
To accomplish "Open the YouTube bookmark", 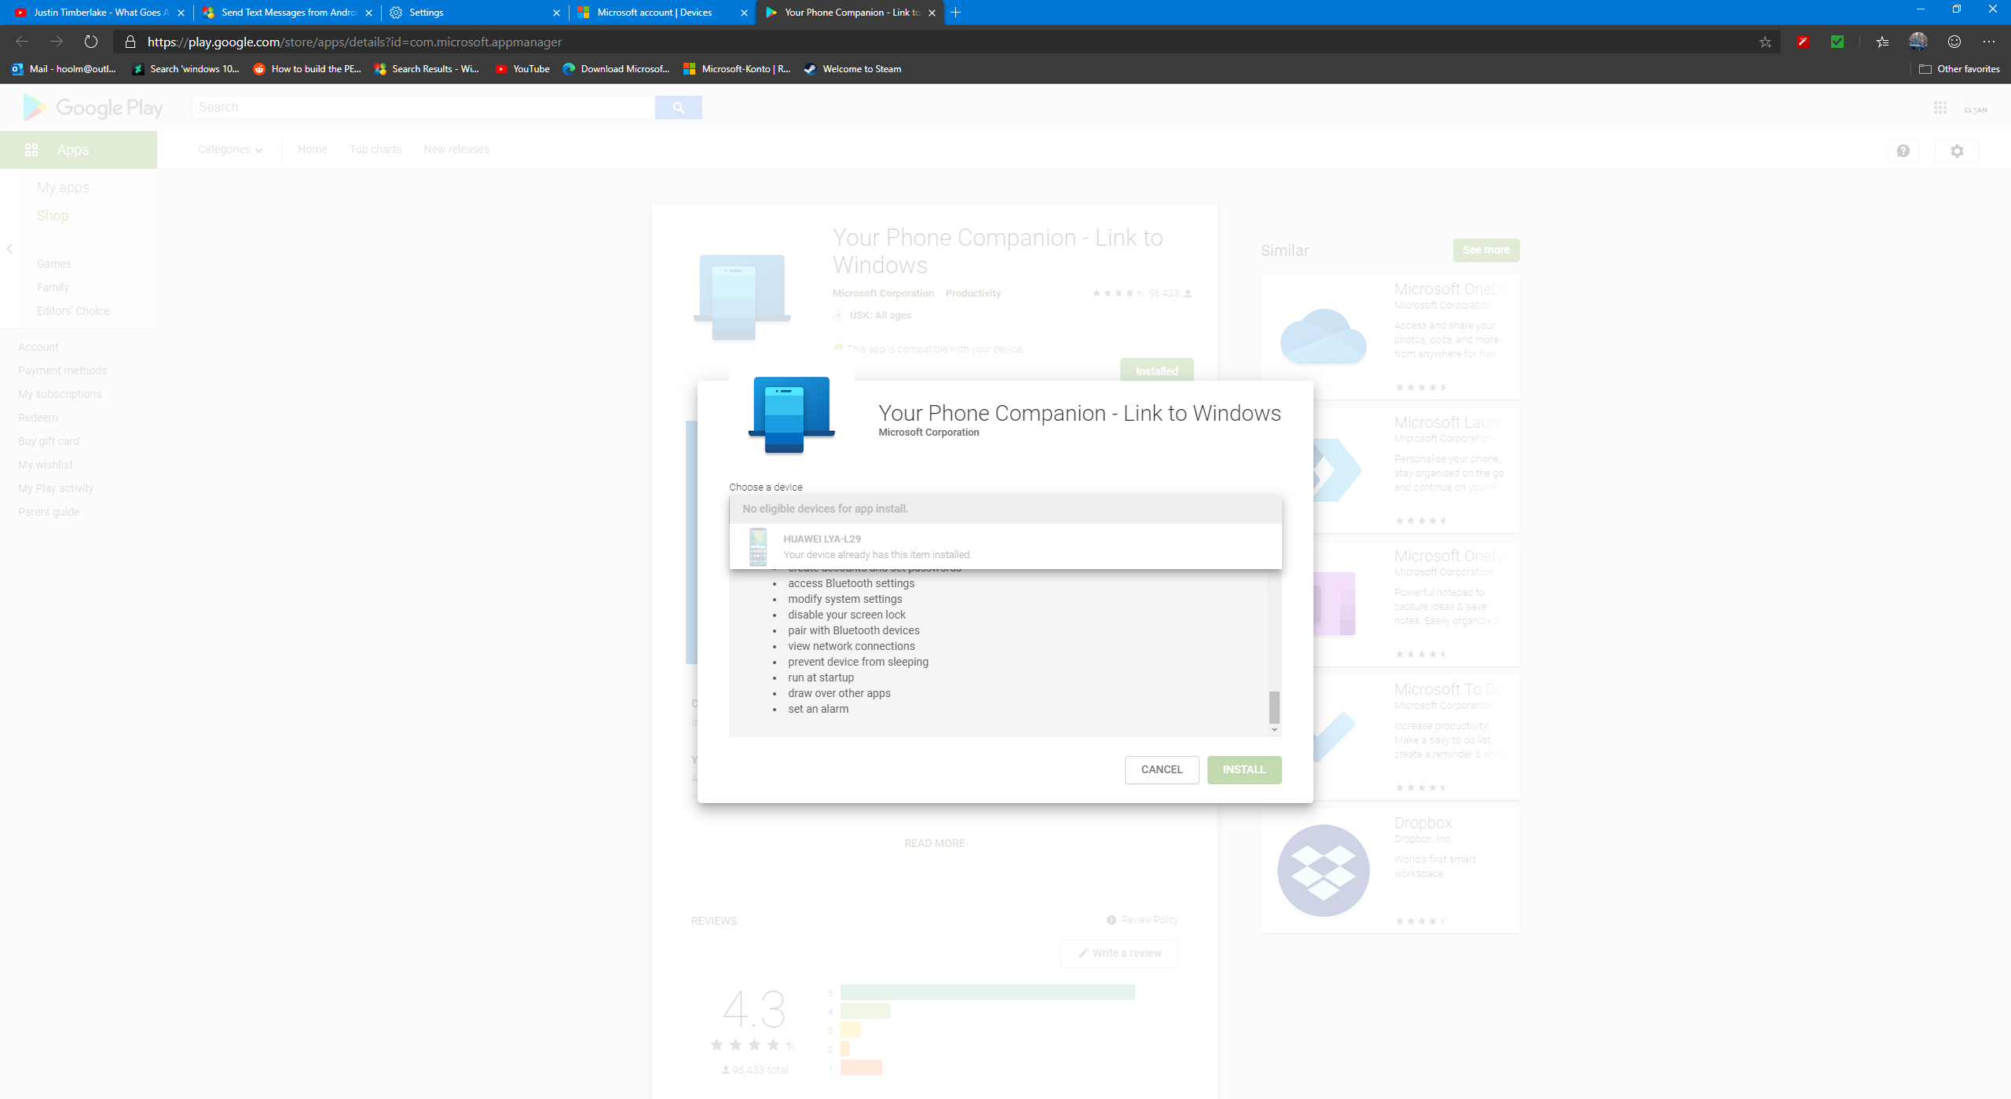I will tap(522, 69).
